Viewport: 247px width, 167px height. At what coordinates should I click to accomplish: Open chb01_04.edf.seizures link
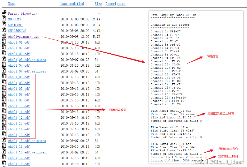[x=27, y=71]
